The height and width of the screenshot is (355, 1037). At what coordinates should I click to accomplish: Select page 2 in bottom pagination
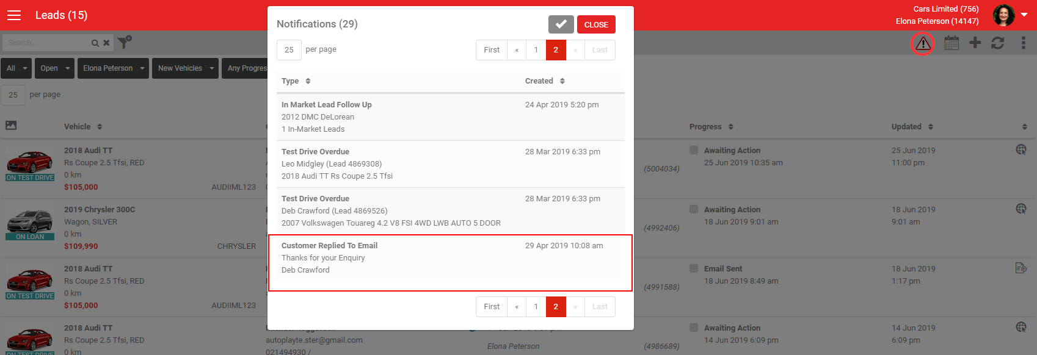click(556, 307)
